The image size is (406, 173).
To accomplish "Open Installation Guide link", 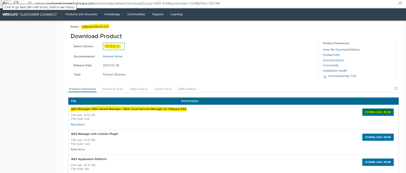I will (x=335, y=71).
